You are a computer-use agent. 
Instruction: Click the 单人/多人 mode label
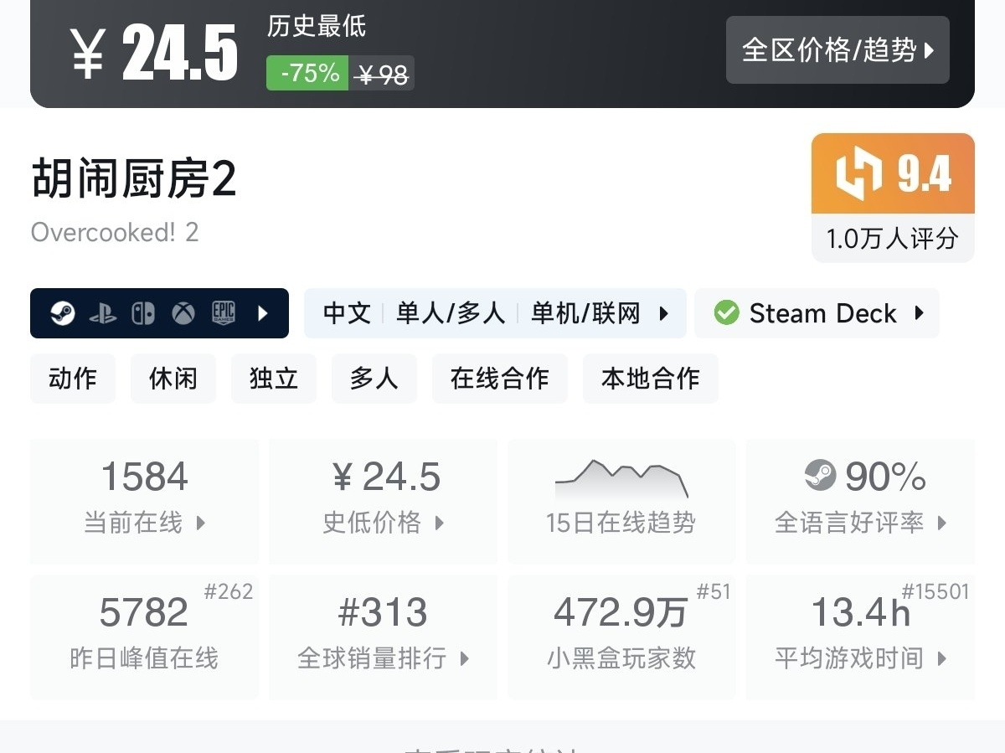451,313
